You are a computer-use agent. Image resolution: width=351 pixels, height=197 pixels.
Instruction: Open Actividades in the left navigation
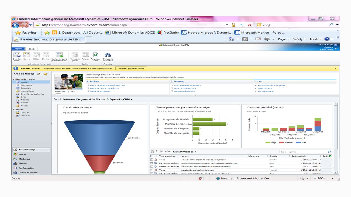coord(26,85)
